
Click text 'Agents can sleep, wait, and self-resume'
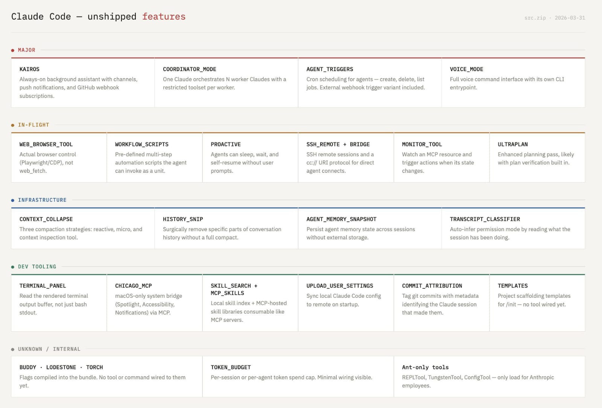[x=245, y=158]
